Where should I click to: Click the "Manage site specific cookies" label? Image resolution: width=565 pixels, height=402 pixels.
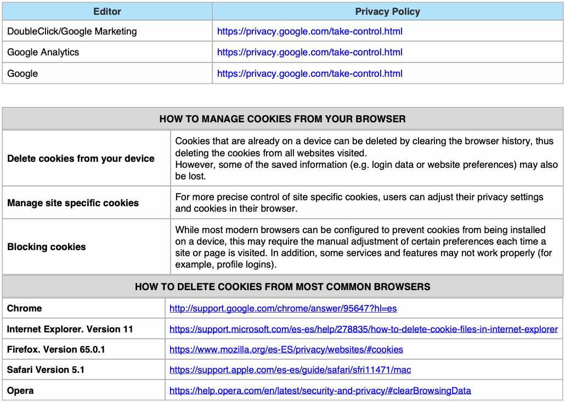click(73, 203)
